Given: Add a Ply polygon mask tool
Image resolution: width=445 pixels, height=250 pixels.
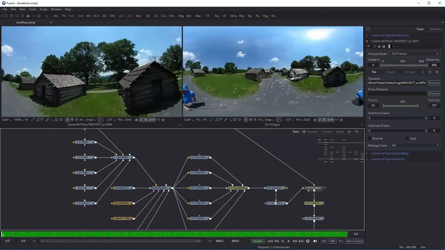Looking at the screenshot, I should pyautogui.click(x=257, y=16).
